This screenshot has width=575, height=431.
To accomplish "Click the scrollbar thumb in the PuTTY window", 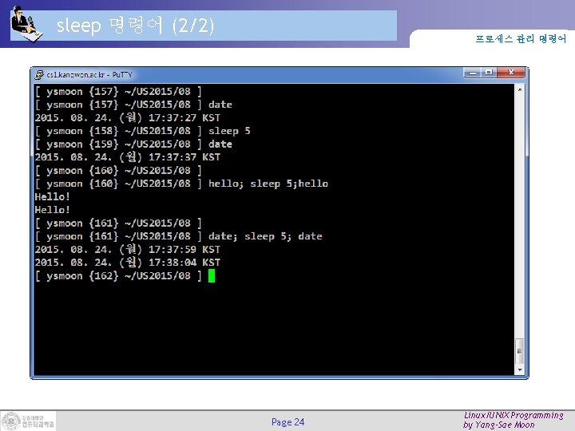I will (520, 351).
